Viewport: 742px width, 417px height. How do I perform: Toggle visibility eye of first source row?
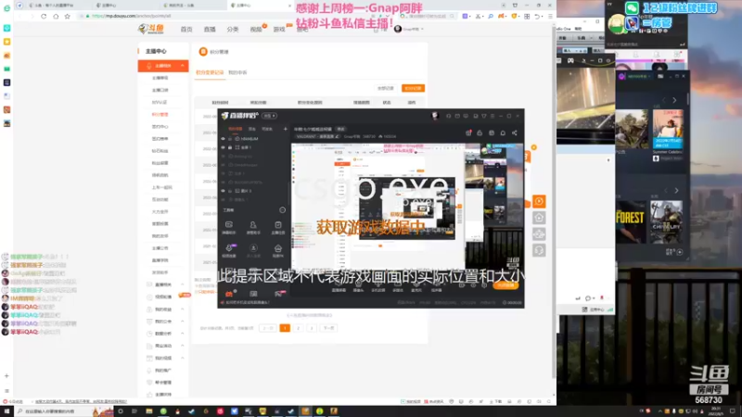[223, 139]
